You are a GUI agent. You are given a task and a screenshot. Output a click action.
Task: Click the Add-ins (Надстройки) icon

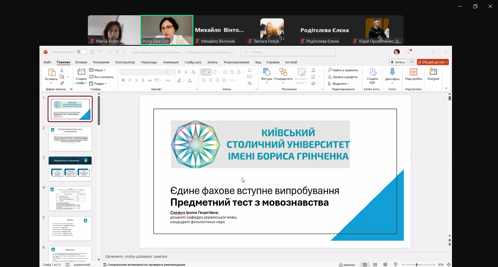point(413,72)
